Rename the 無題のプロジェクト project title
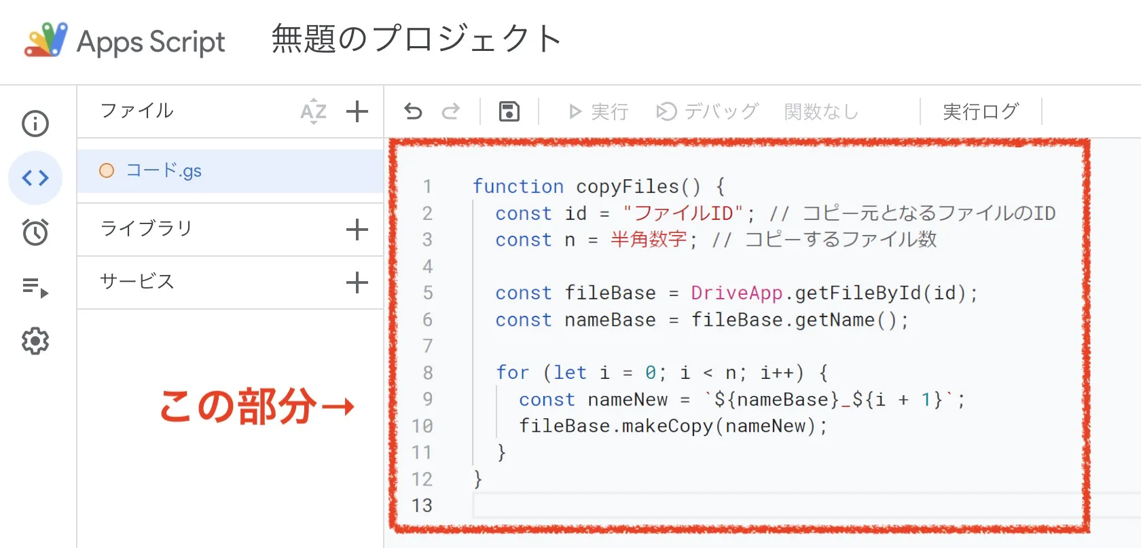Screen dimensions: 1141x548 pyautogui.click(x=416, y=39)
